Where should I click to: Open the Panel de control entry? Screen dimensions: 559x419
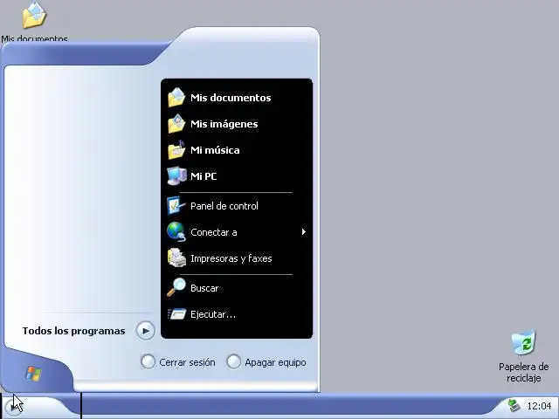(x=224, y=206)
